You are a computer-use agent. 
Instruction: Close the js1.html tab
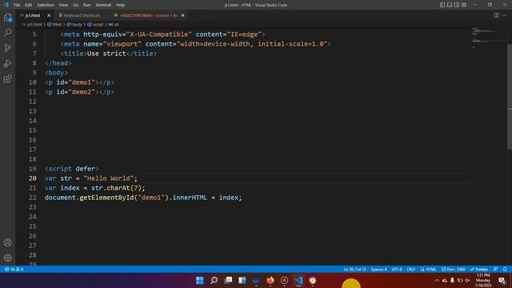(49, 15)
